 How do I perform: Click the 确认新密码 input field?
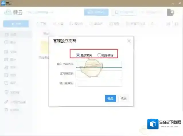pos(99,83)
